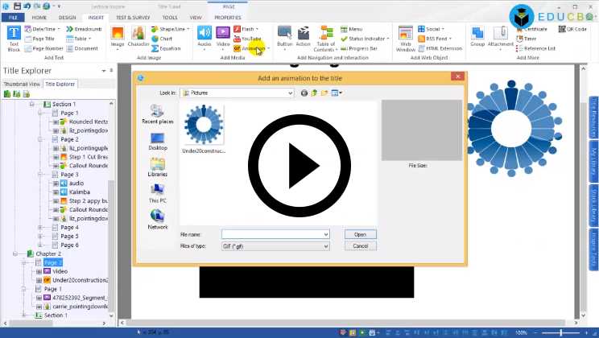Click the Audio icon in Add Media
The height and width of the screenshot is (338, 599).
tap(204, 36)
